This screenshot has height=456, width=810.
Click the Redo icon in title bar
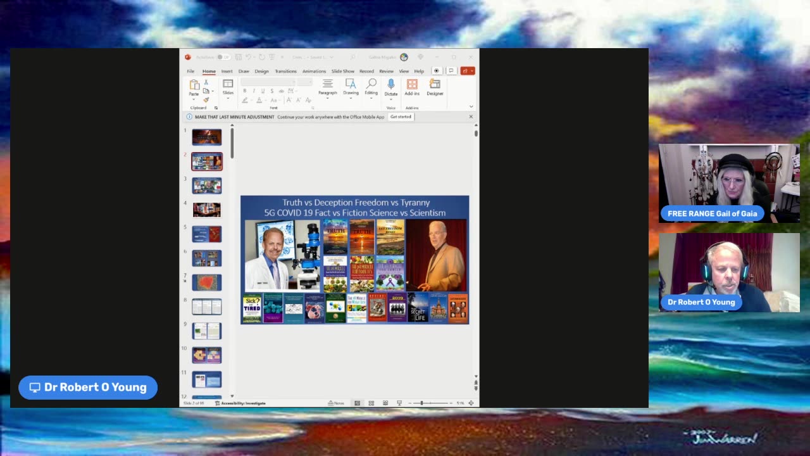pyautogui.click(x=261, y=57)
